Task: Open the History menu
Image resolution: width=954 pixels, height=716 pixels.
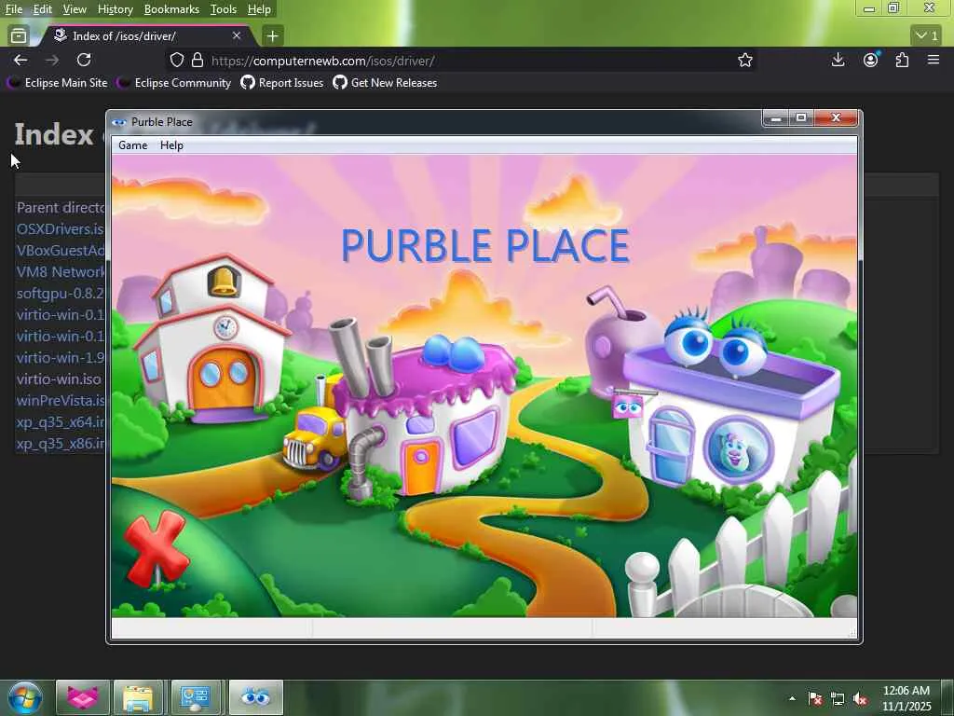Action: (x=115, y=9)
